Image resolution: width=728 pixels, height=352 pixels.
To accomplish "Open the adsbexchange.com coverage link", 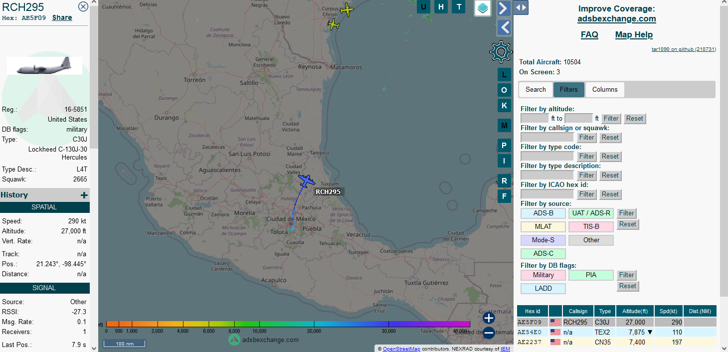I will (617, 19).
